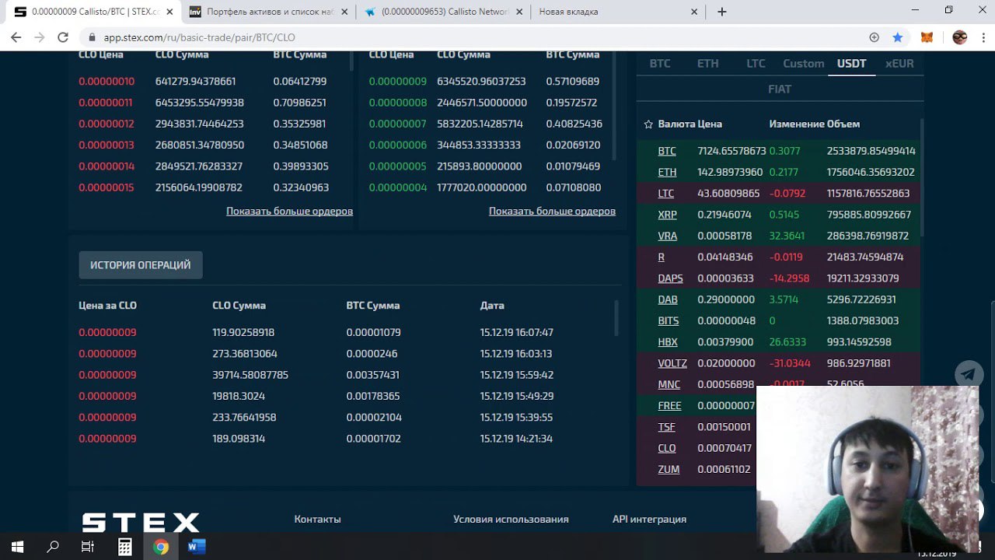Screen dimensions: 995x560
Task: Click Показать больше ордеров under buy orders
Action: (x=552, y=212)
